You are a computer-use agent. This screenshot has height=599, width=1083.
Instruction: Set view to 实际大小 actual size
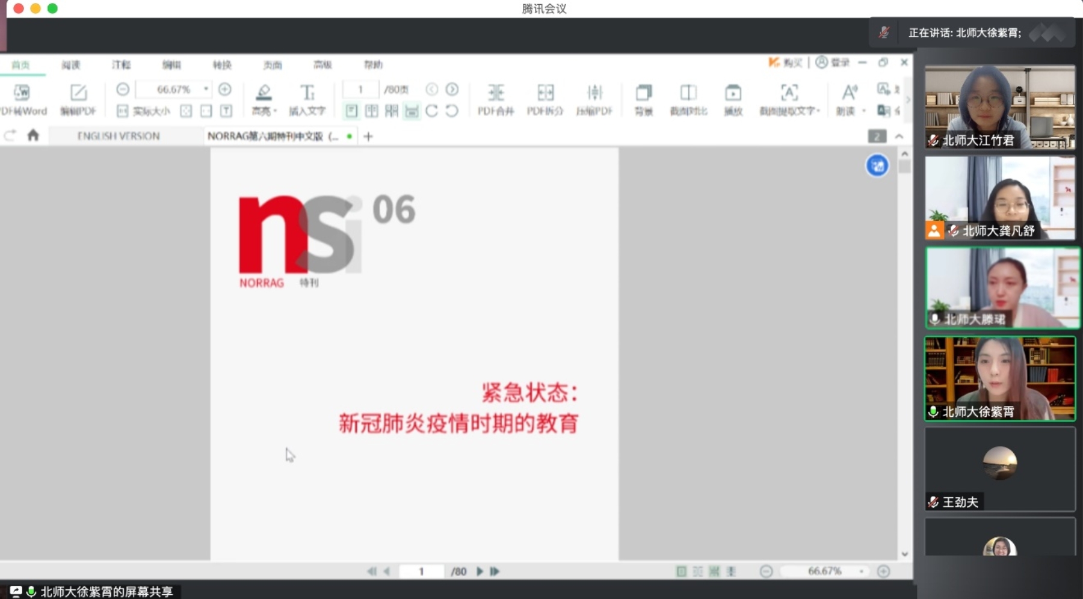coord(143,111)
